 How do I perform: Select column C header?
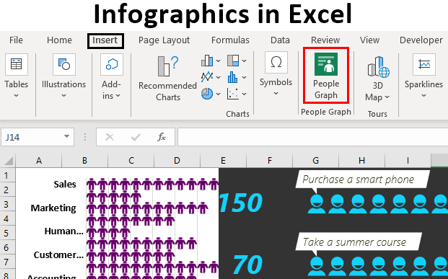coord(131,161)
